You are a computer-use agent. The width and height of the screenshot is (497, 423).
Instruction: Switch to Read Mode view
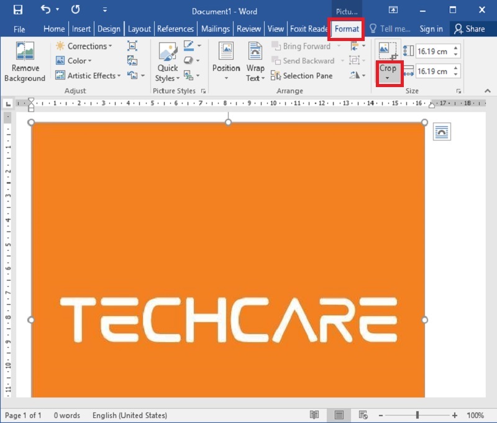[x=314, y=414]
